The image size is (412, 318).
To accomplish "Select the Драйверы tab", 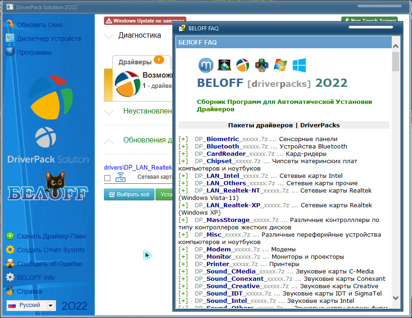I will 135,62.
